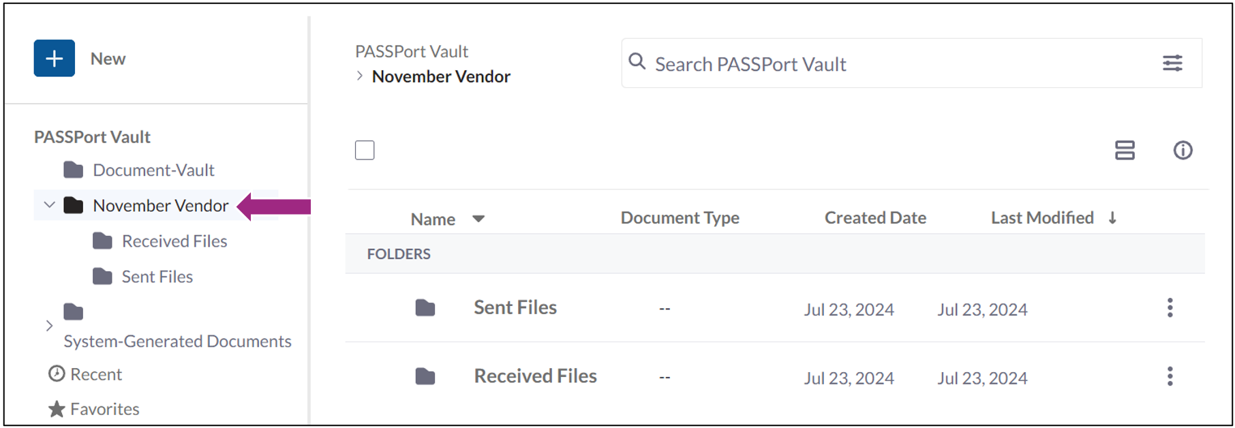Open the three-dot menu for Sent Files
Viewport: 1235px width, 428px height.
tap(1170, 308)
